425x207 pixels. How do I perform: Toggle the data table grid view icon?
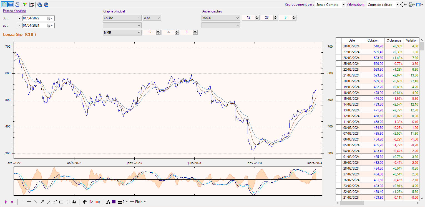[x=11, y=4]
